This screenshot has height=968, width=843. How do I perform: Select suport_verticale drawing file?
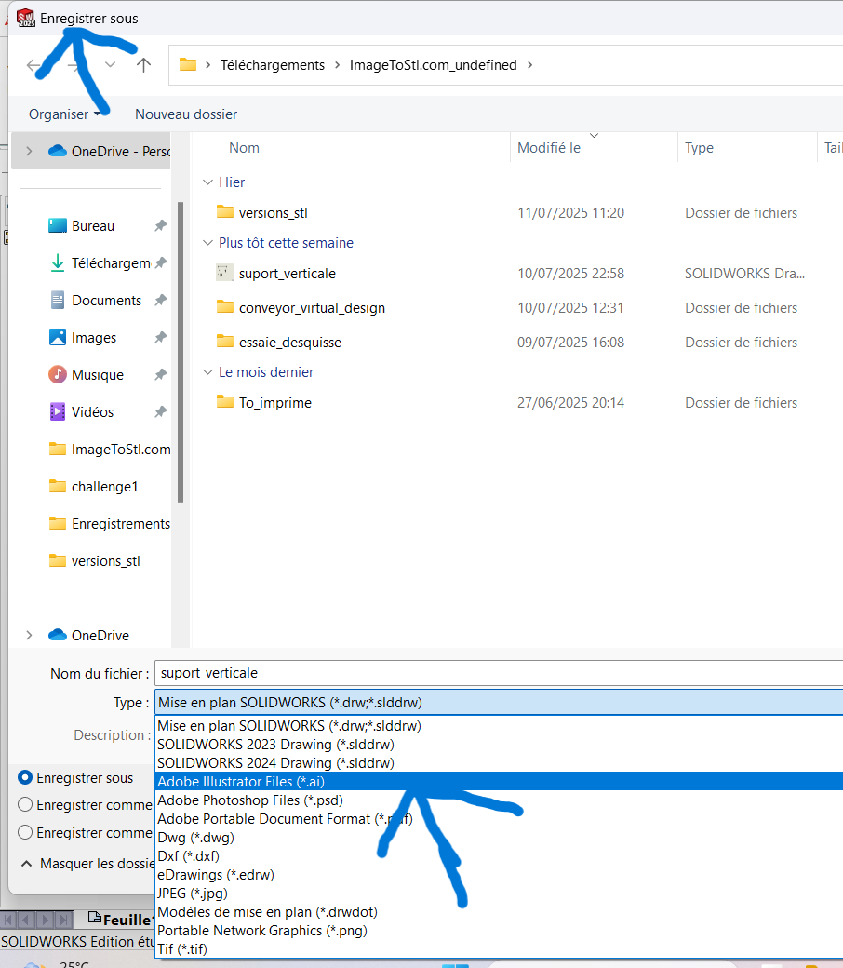pos(287,274)
